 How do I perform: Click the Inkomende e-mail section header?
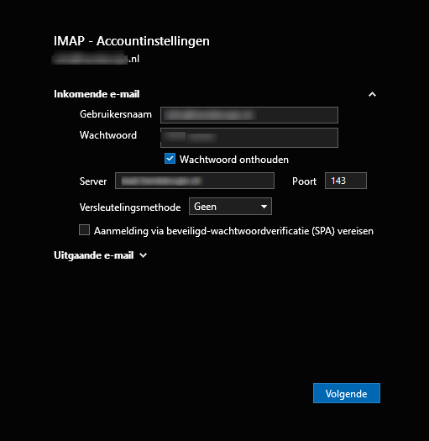97,94
